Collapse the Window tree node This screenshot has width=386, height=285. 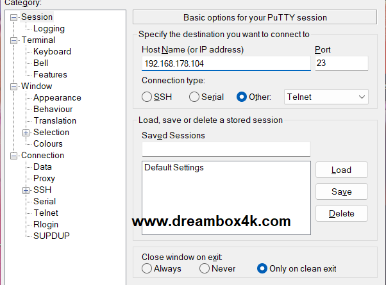point(14,86)
